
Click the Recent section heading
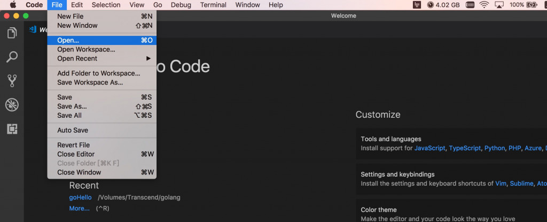coord(84,185)
